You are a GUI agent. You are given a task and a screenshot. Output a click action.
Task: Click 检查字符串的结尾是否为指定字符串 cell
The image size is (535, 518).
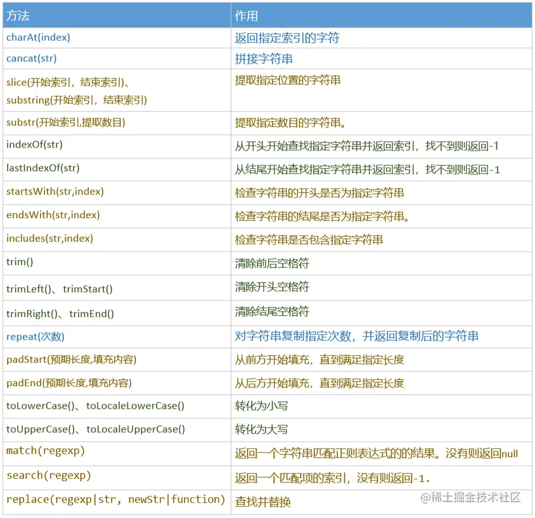381,216
